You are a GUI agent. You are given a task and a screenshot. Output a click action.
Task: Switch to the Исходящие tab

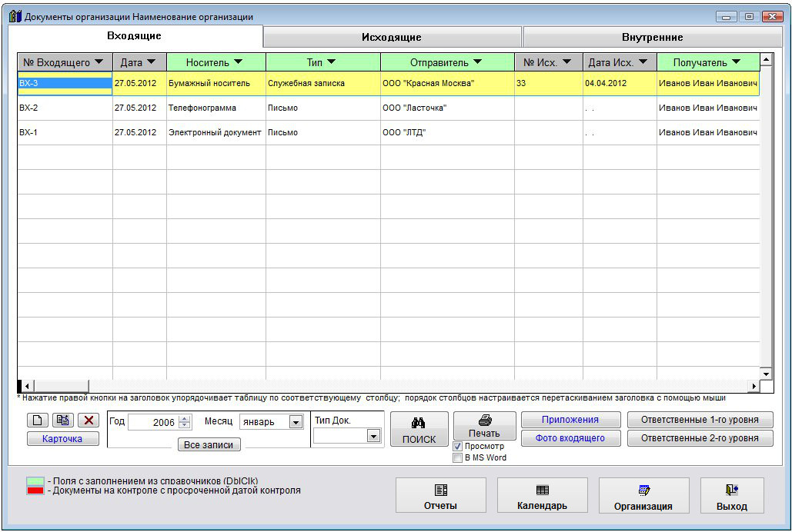[x=392, y=37]
